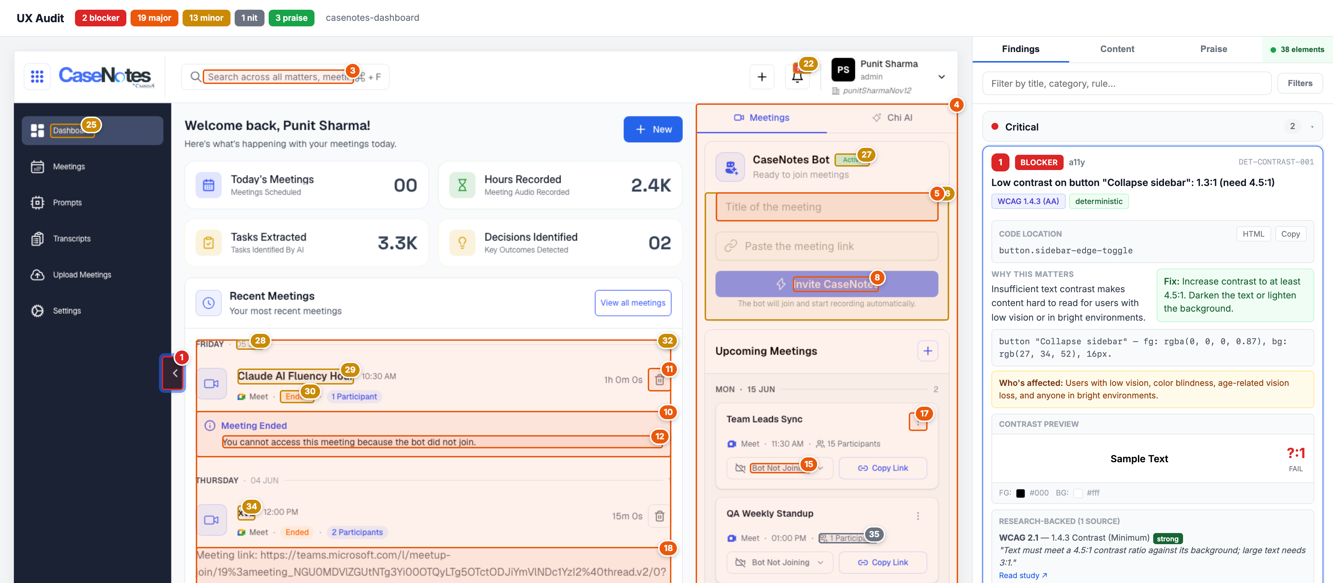Click the plus button beside notifications
Image resolution: width=1333 pixels, height=583 pixels.
click(762, 77)
